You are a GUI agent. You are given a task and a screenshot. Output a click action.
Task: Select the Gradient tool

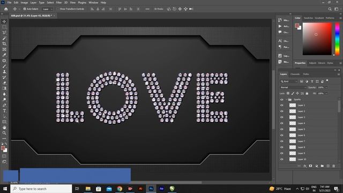point(4,88)
